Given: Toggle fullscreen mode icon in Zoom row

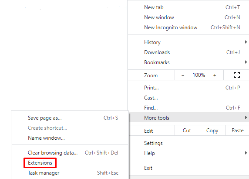Looking at the screenshot, I should 237,75.
